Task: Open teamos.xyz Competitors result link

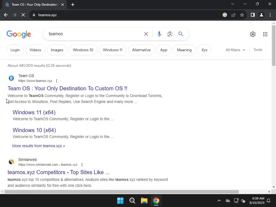Action: click(x=58, y=172)
